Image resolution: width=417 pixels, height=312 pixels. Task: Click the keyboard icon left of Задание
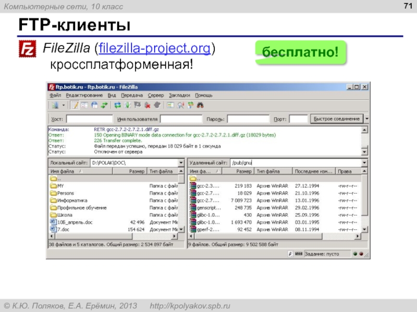[x=299, y=254]
